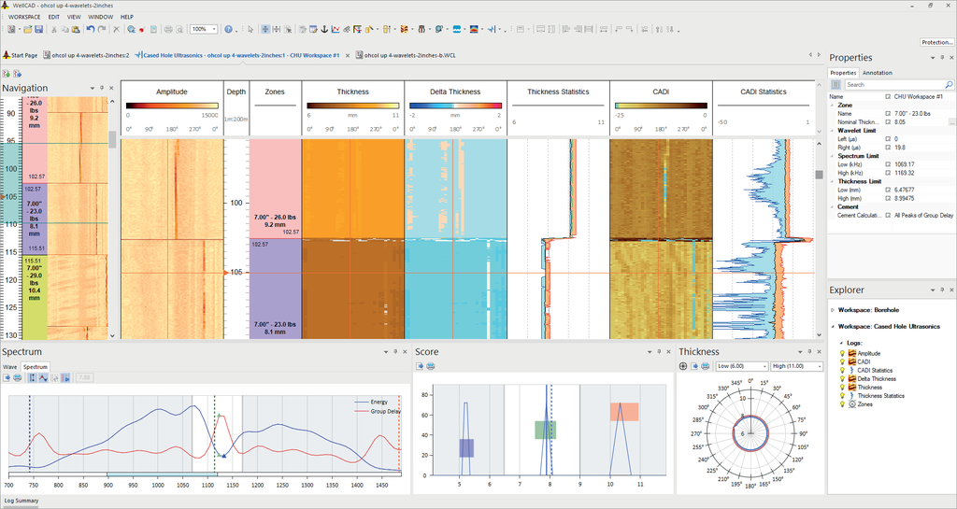Open the Low (6.00) dropdown in Thickness
The width and height of the screenshot is (957, 509).
point(742,365)
